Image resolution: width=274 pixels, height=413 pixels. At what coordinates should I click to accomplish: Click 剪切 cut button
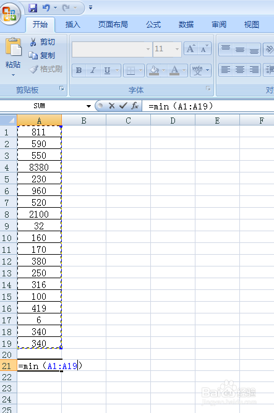point(42,42)
